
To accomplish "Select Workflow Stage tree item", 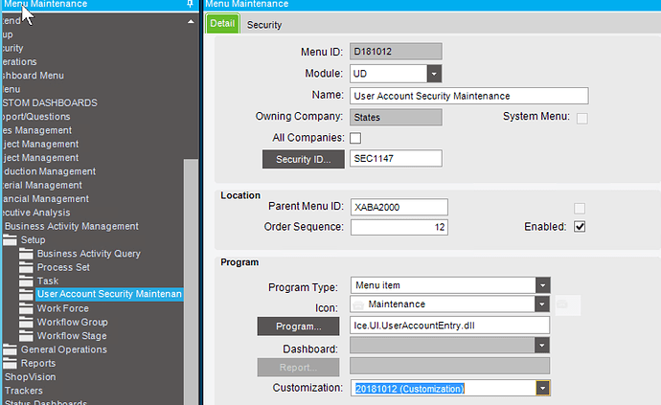I will (x=72, y=336).
